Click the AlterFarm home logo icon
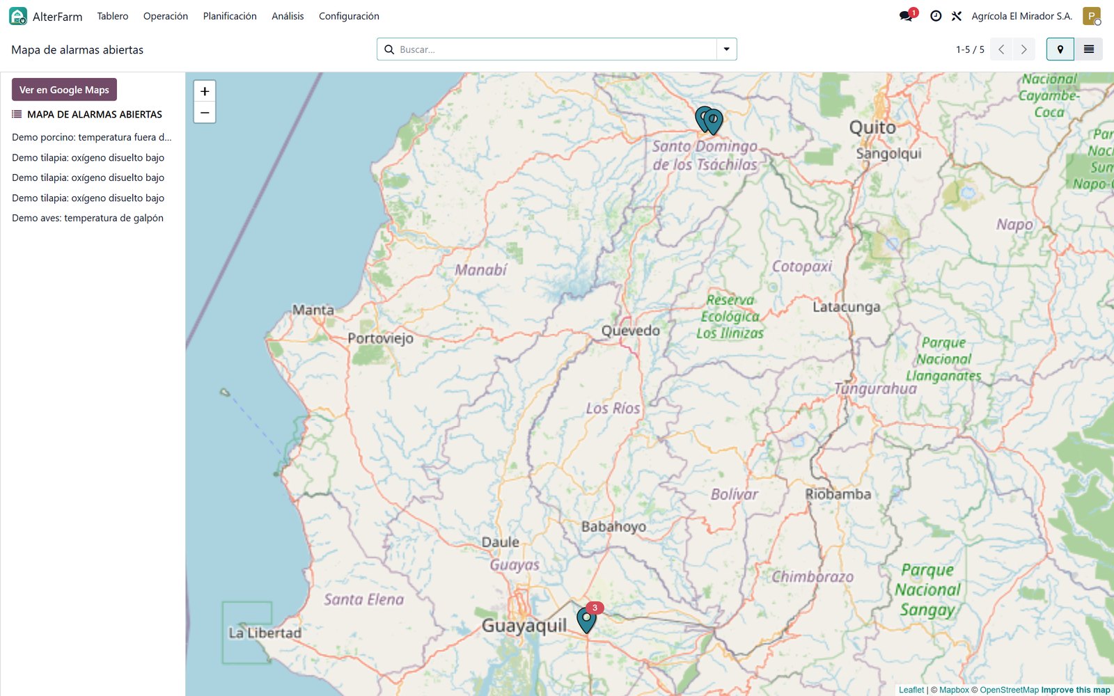Viewport: 1114px width, 696px height. (x=18, y=16)
